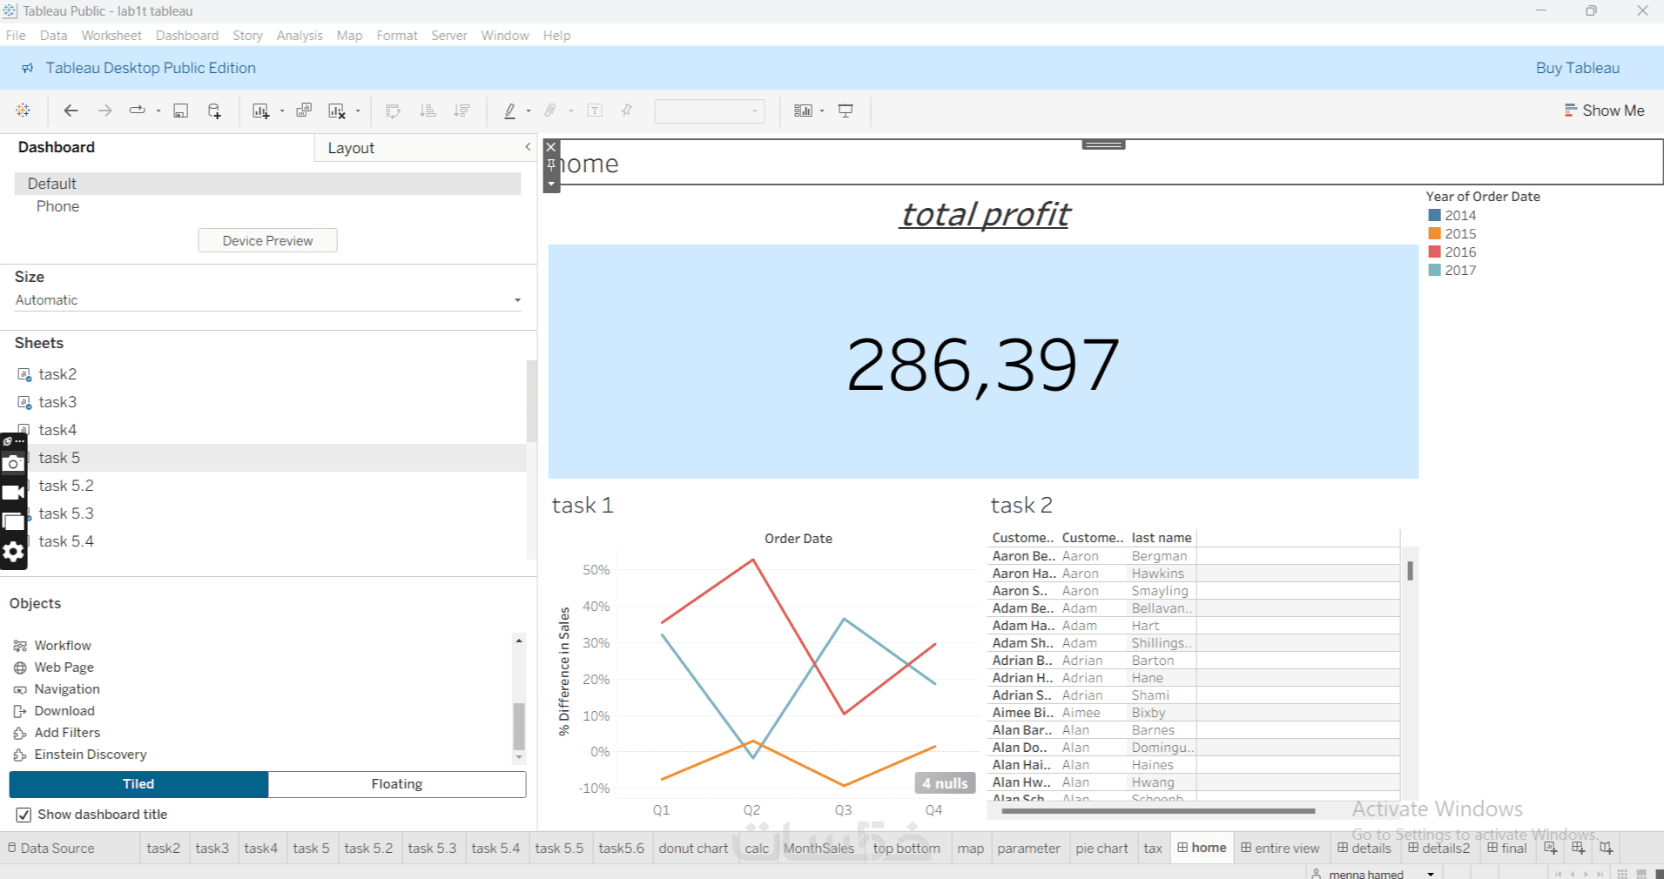Click the New Data Source cylinder icon

tap(214, 111)
